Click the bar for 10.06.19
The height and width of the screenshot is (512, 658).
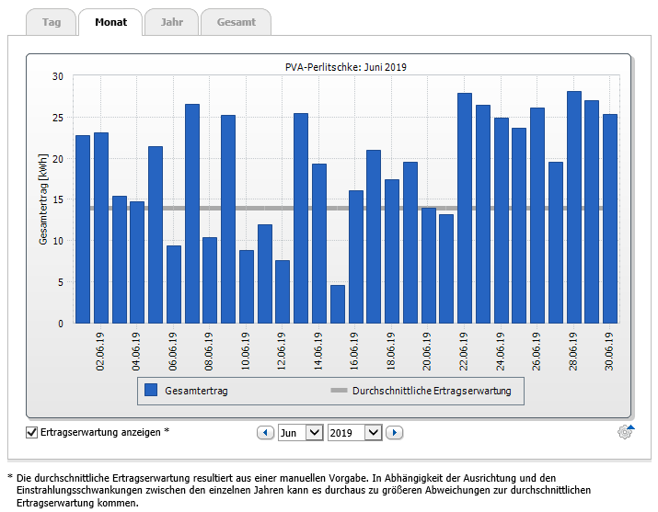tap(247, 287)
